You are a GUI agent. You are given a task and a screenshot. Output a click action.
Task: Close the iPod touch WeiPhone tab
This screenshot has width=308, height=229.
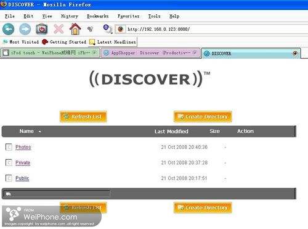(94, 52)
